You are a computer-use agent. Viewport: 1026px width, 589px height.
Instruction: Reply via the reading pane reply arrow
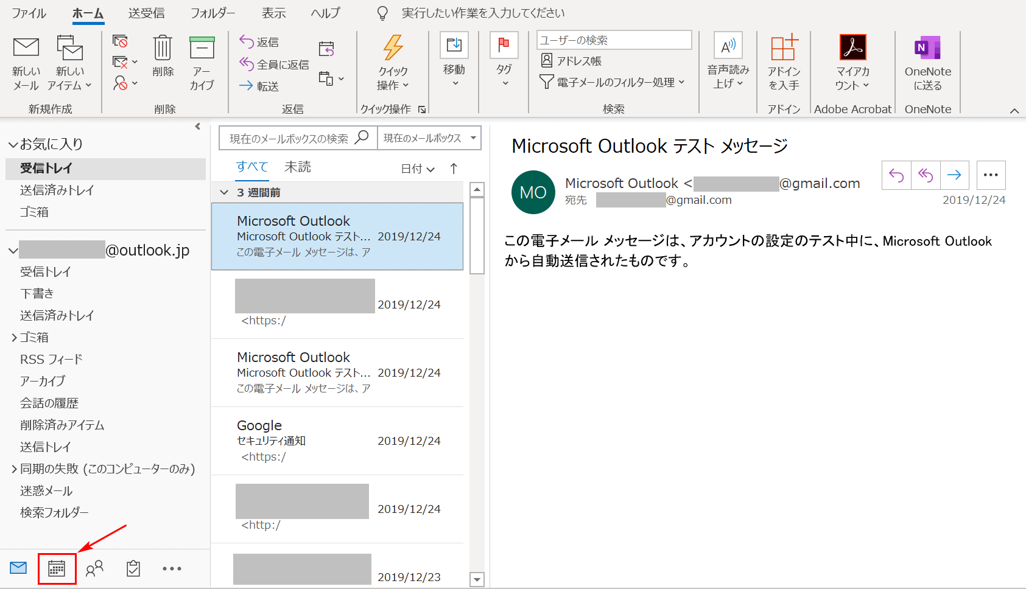click(896, 175)
